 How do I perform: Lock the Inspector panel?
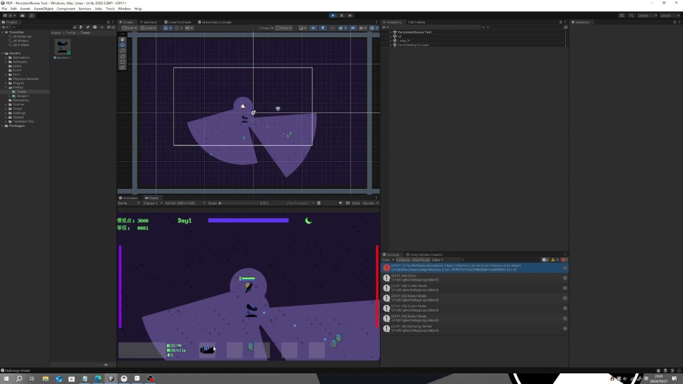pyautogui.click(x=674, y=22)
